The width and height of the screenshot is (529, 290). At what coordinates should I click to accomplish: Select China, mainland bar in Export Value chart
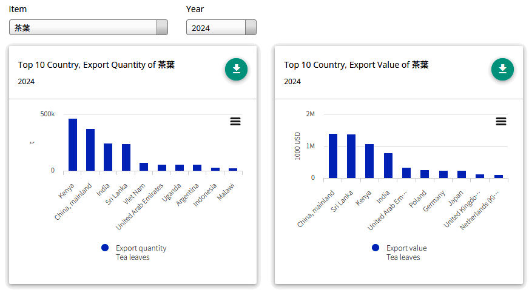pyautogui.click(x=333, y=156)
